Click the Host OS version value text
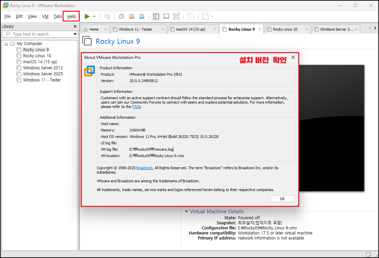The height and width of the screenshot is (258, 379). pos(174,137)
